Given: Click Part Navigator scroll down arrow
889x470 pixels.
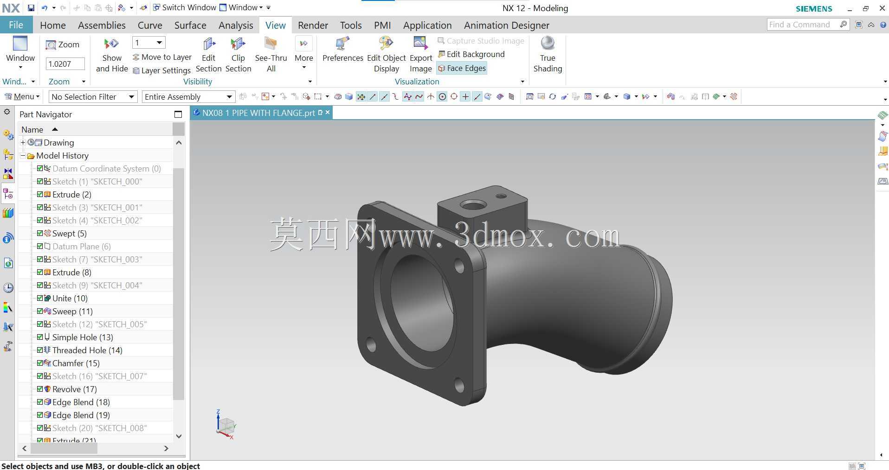Looking at the screenshot, I should [179, 437].
